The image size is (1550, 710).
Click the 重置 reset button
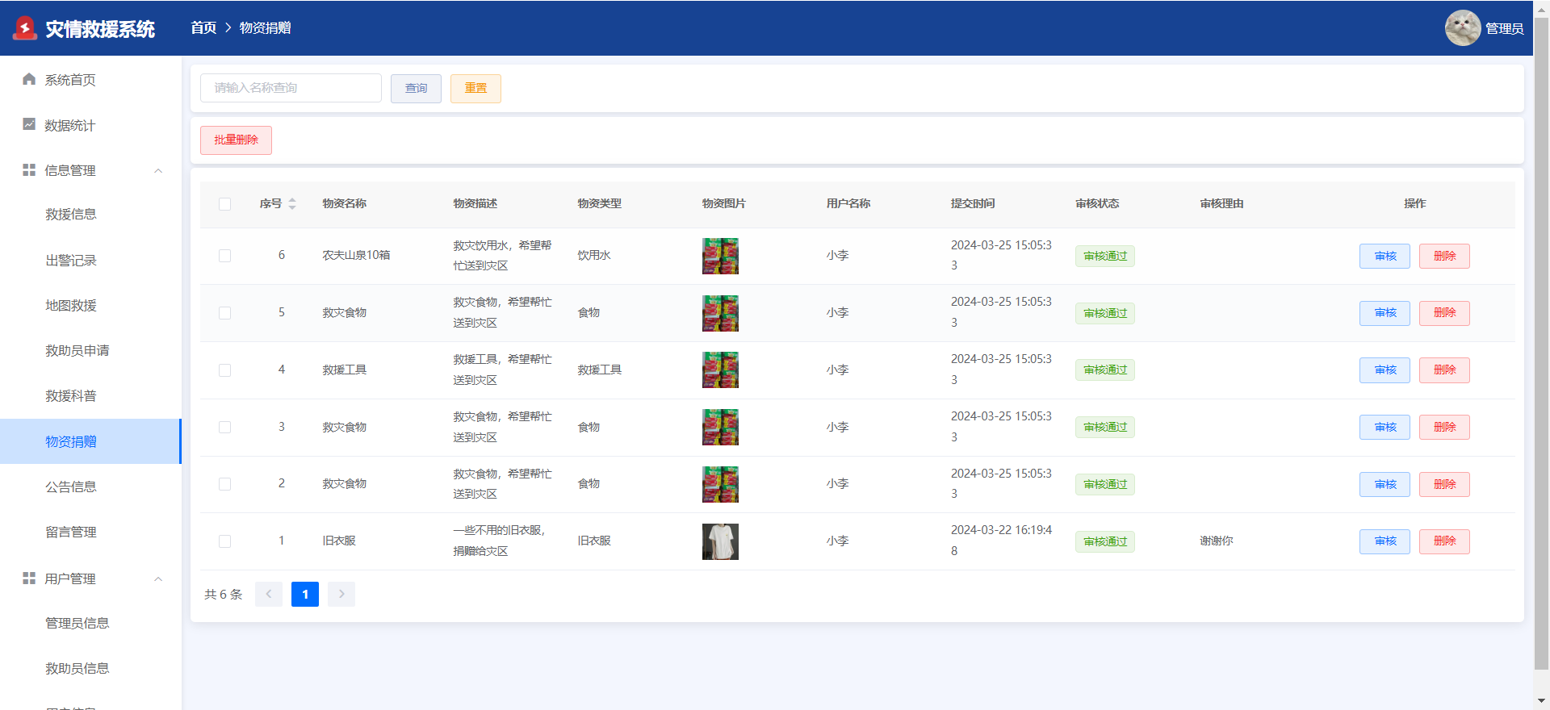[475, 88]
